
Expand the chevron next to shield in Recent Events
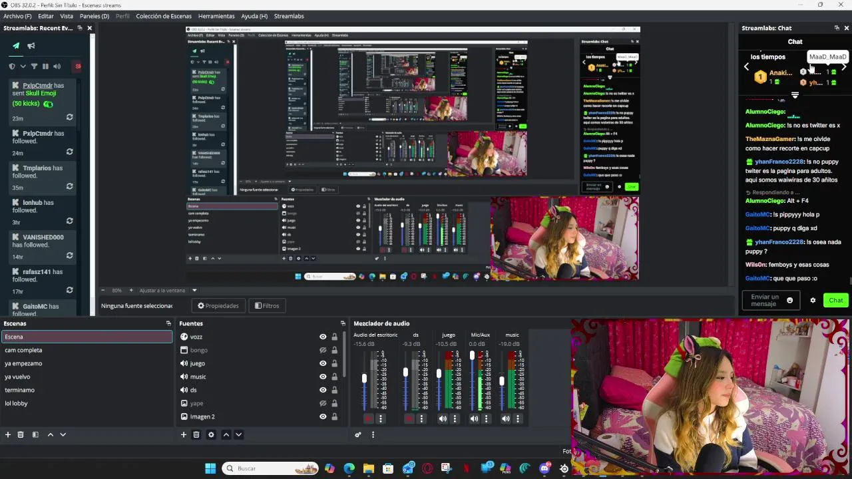[23, 67]
